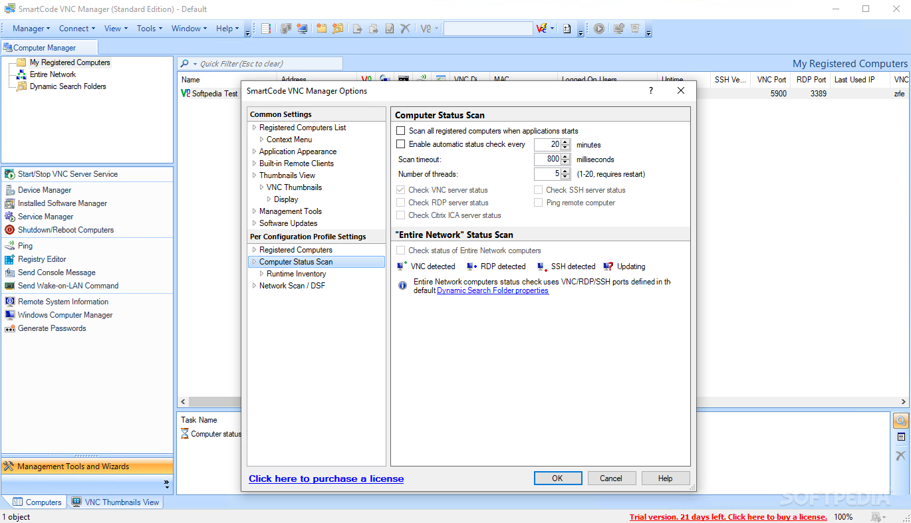
Task: Toggle Check status of Entire Network computers
Action: [x=400, y=251]
